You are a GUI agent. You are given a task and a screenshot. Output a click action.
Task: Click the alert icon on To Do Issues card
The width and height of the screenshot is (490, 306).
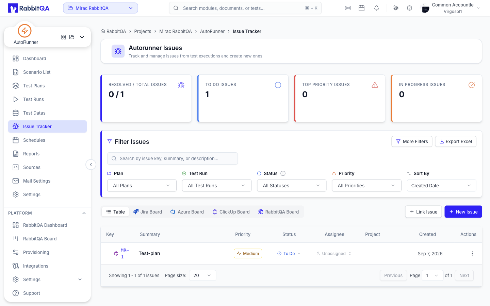click(x=278, y=85)
